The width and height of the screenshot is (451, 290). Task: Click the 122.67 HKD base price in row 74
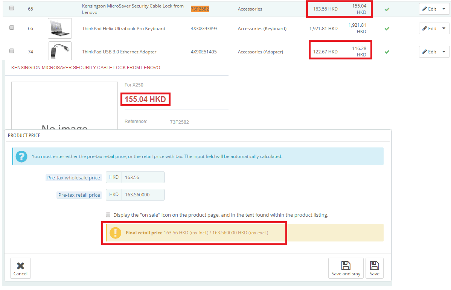click(x=325, y=52)
